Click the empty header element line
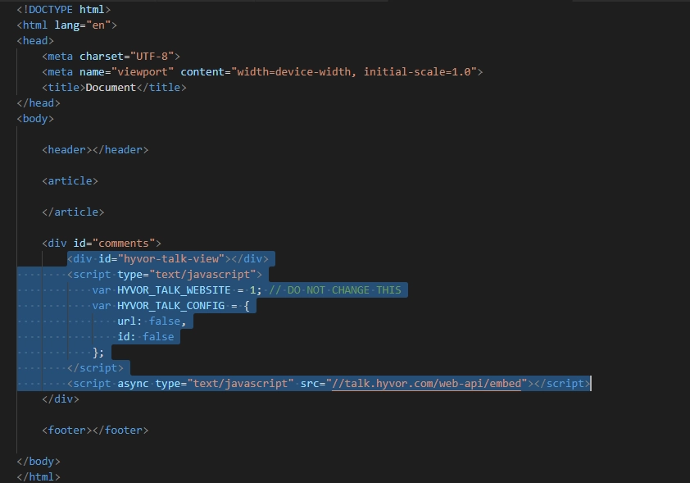The height and width of the screenshot is (483, 690). [95, 150]
